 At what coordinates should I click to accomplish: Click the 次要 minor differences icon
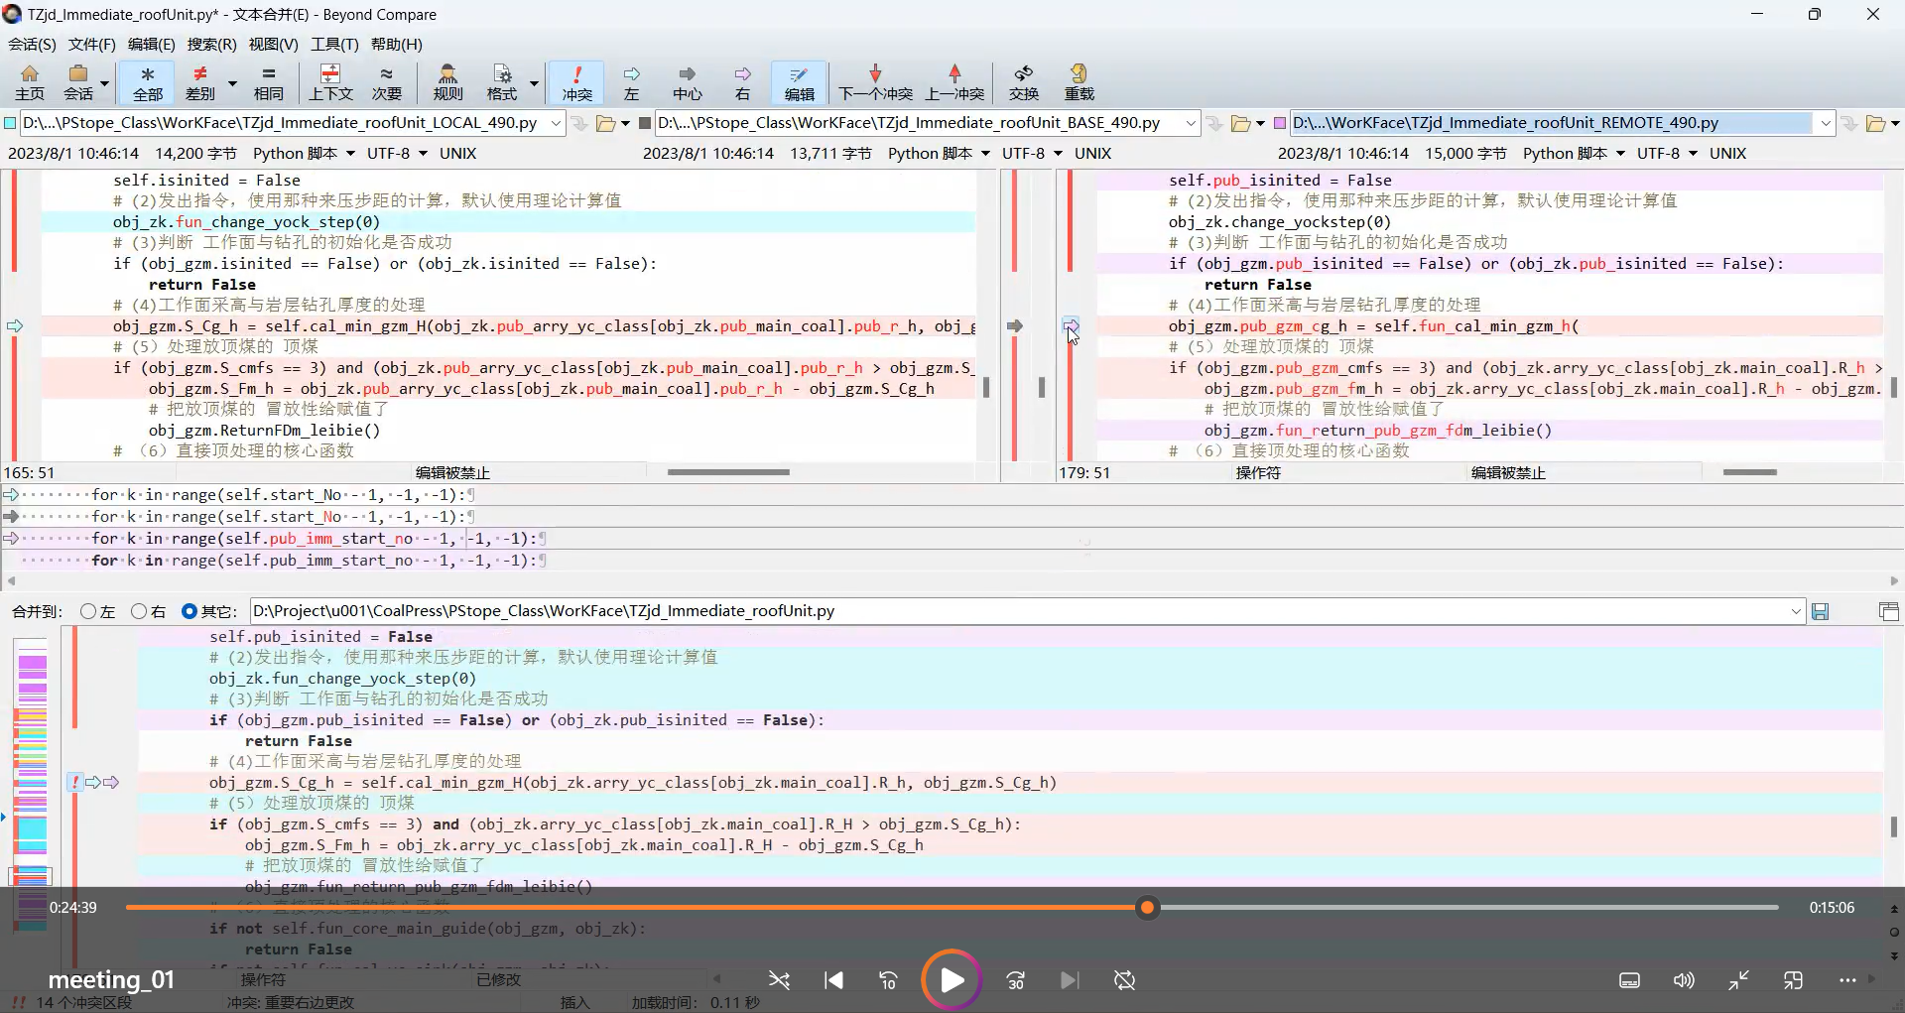tap(387, 82)
